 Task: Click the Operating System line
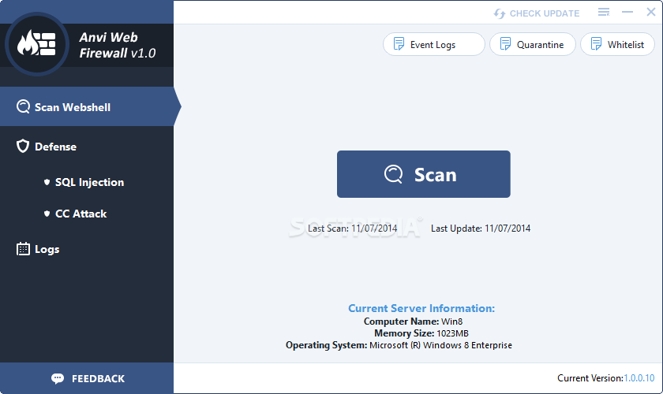point(399,345)
